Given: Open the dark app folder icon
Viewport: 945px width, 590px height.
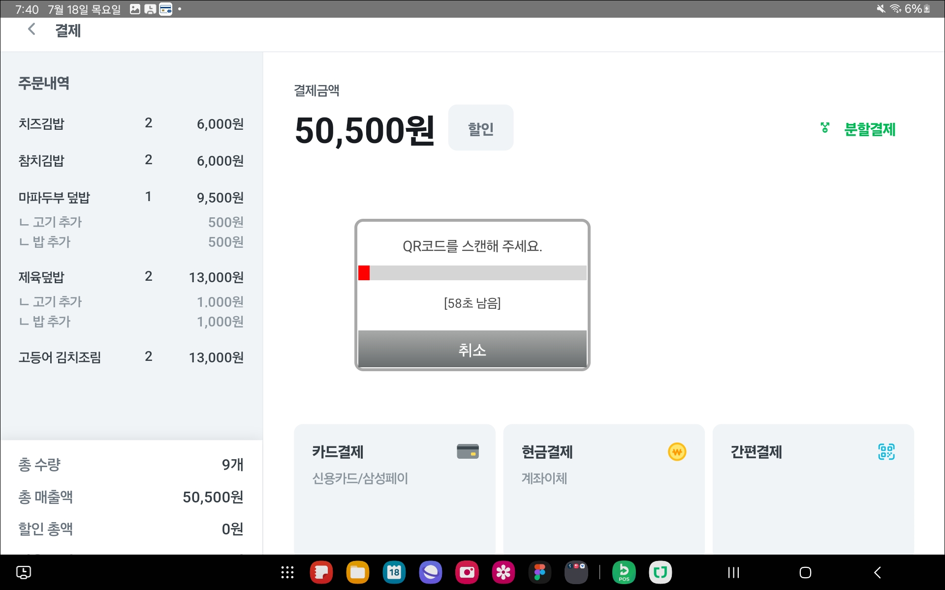Looking at the screenshot, I should click(x=576, y=572).
